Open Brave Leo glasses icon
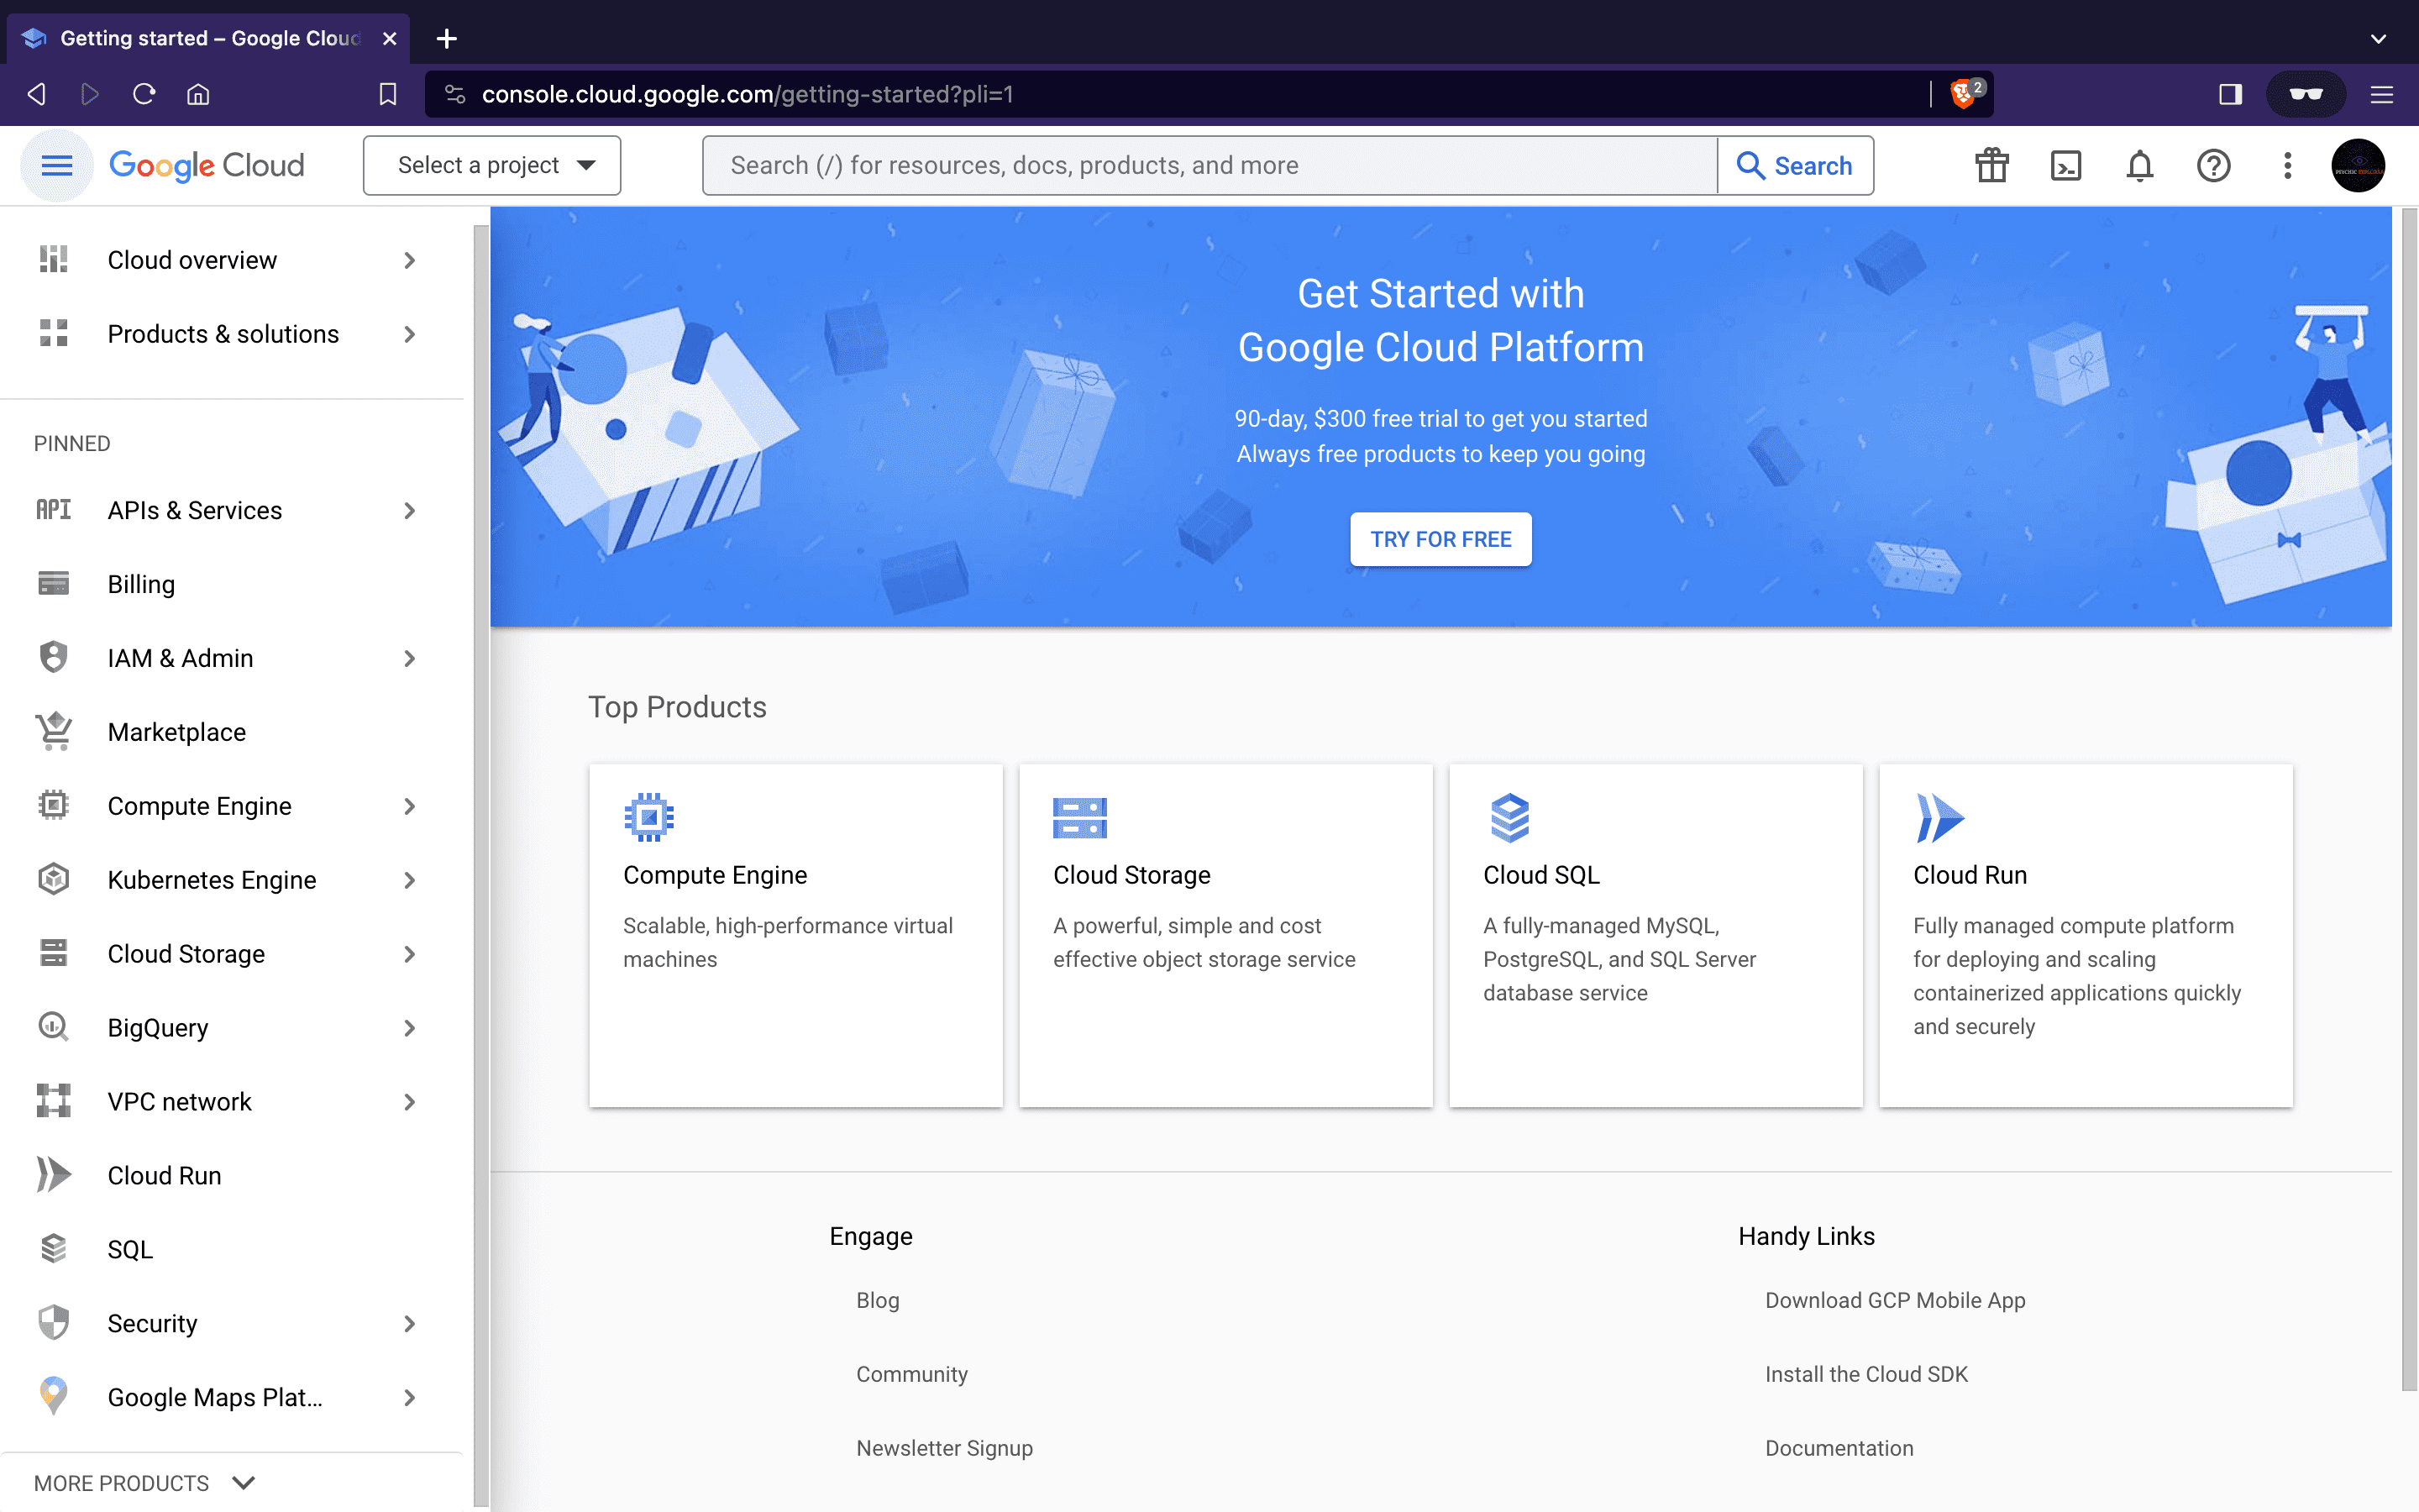This screenshot has height=1512, width=2419. (2306, 94)
